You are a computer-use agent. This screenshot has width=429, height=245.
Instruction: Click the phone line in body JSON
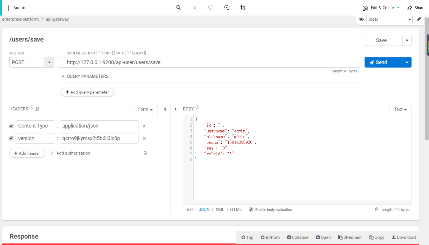point(230,142)
